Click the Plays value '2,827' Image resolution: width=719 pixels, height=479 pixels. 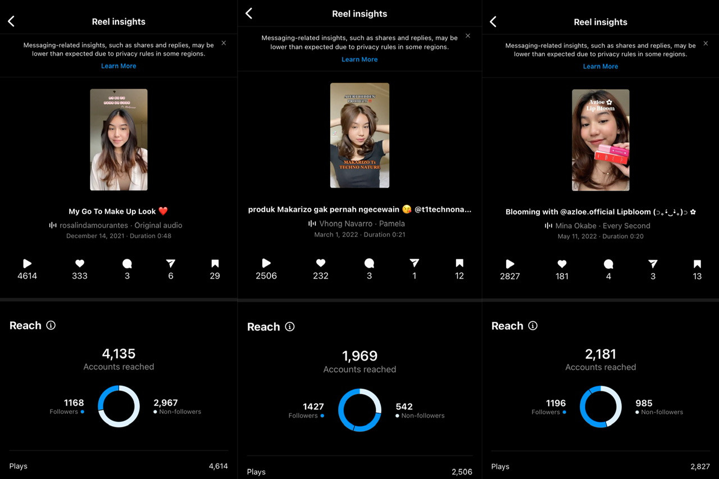click(x=700, y=467)
